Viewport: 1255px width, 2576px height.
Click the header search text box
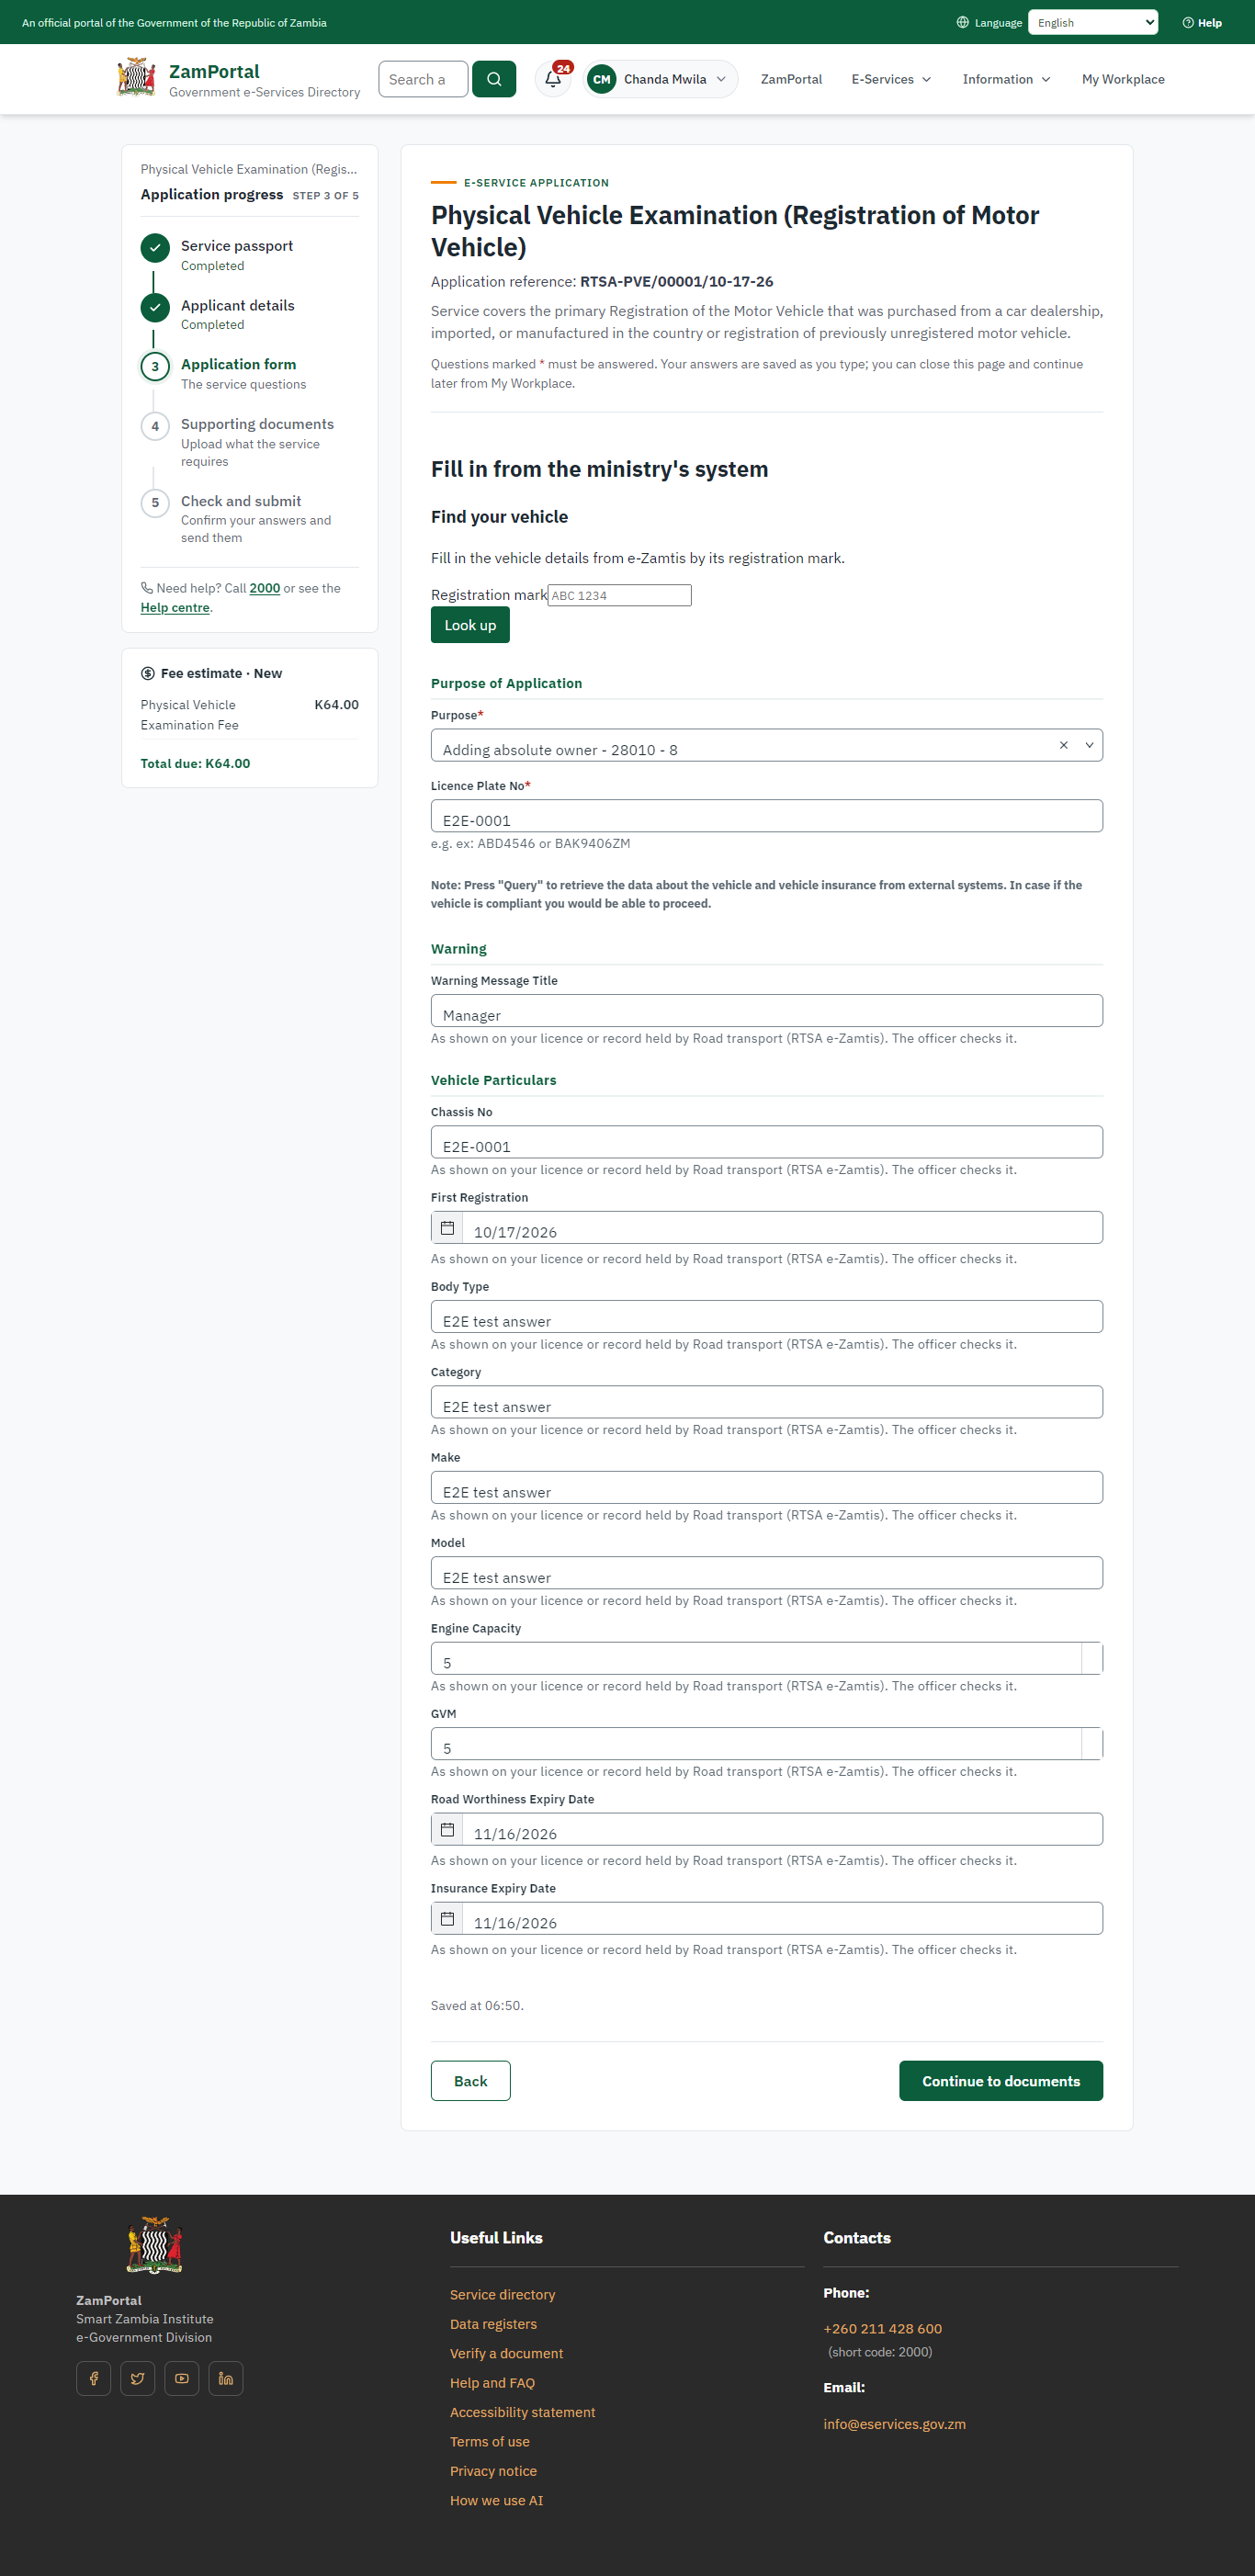(x=423, y=79)
